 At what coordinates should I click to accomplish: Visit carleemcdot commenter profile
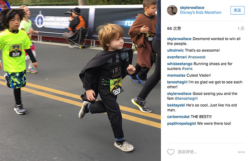coord(178,117)
